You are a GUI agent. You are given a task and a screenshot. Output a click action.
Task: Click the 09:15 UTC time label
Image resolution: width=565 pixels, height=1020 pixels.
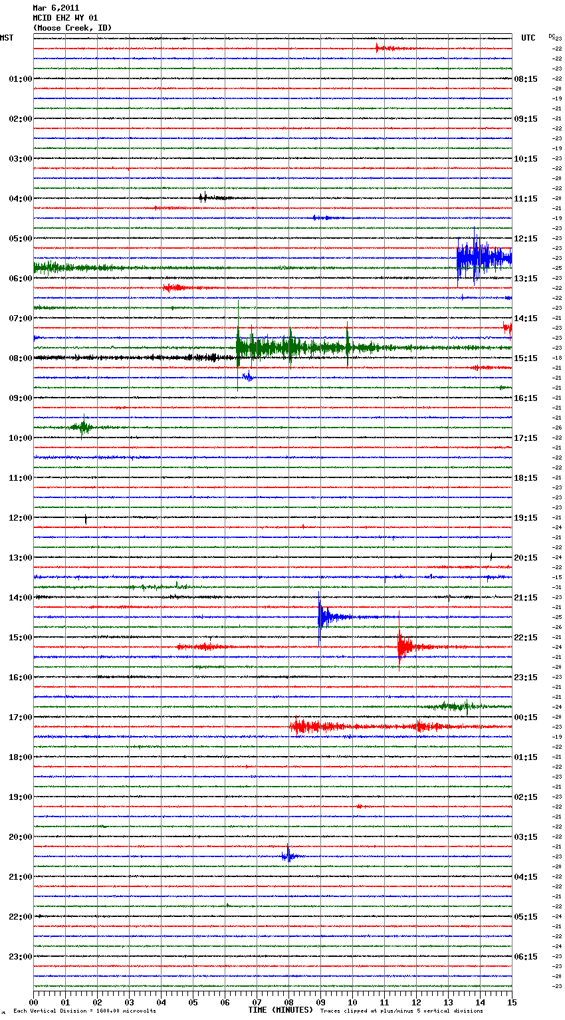(526, 119)
